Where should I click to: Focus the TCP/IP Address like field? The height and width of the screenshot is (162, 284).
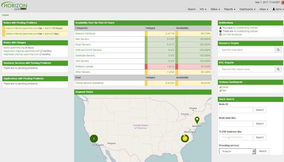coord(236,137)
